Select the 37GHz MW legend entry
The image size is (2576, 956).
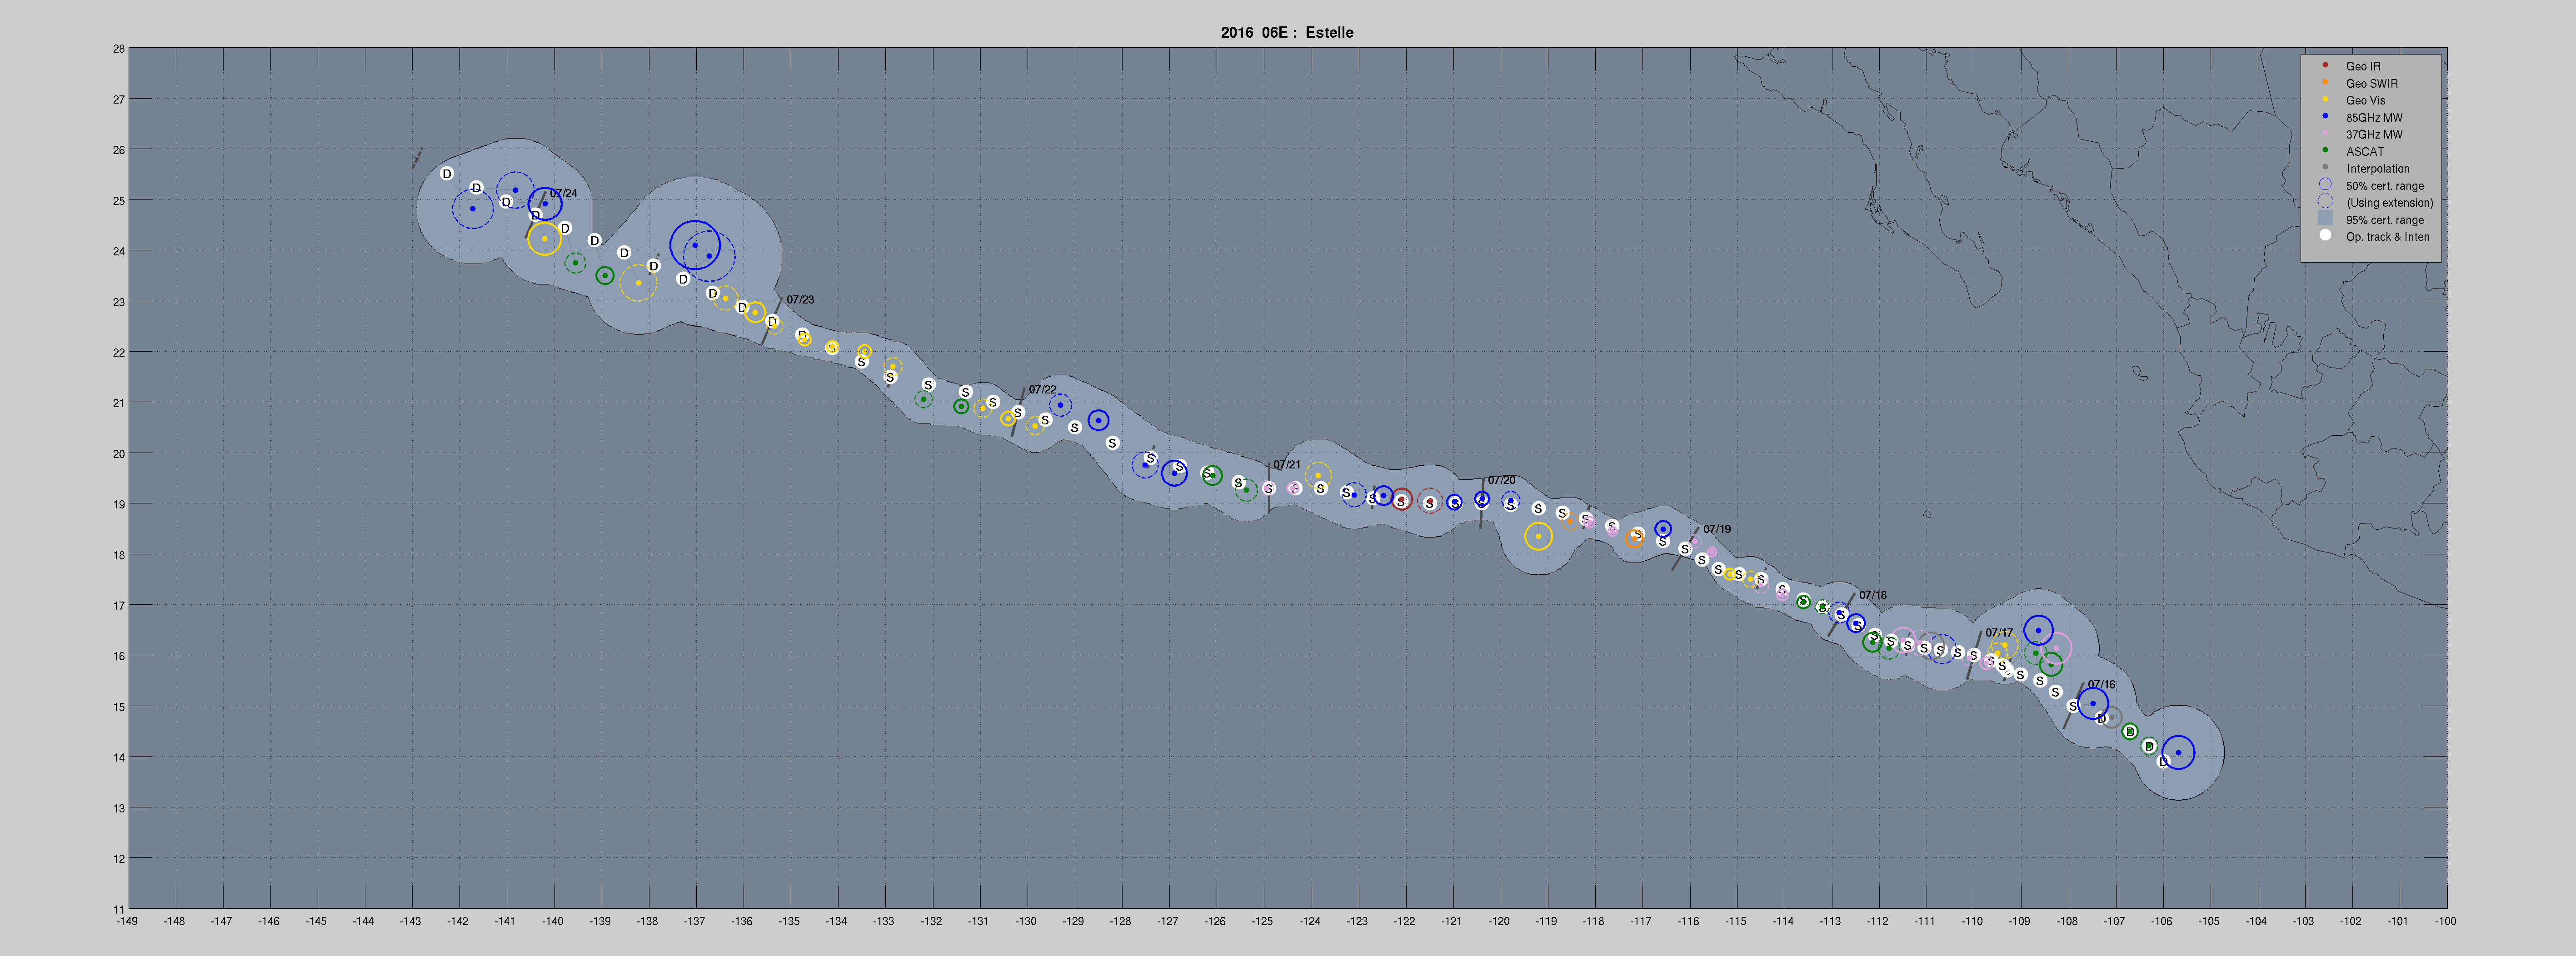[2374, 135]
